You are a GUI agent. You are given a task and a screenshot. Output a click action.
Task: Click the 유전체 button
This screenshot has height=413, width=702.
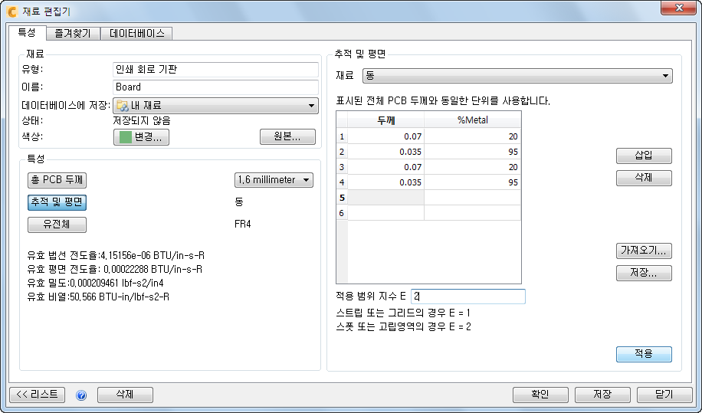point(57,225)
